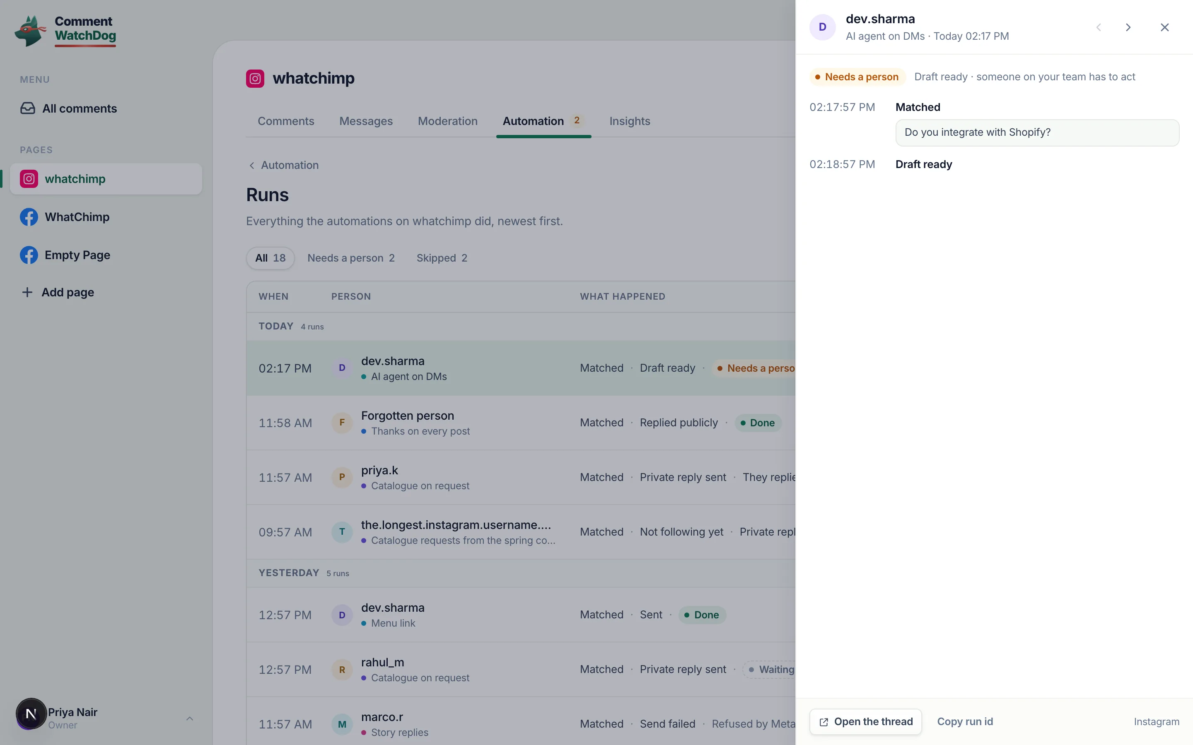Viewport: 1193px width, 745px height.
Task: Click the Done badge on Menu link row
Action: tap(702, 615)
